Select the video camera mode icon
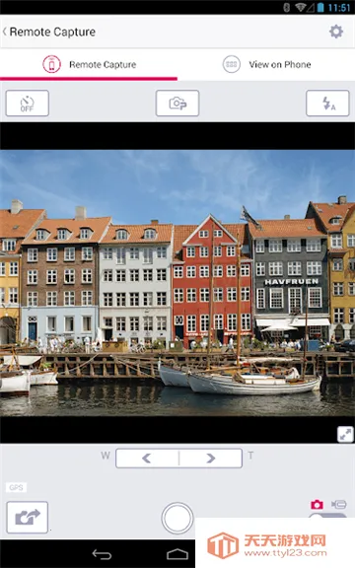This screenshot has width=355, height=568. click(x=339, y=504)
